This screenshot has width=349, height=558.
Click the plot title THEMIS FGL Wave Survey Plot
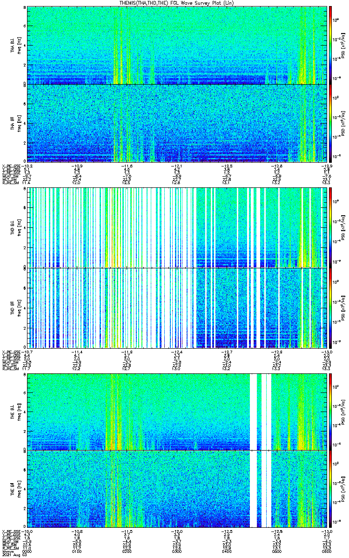176,3
